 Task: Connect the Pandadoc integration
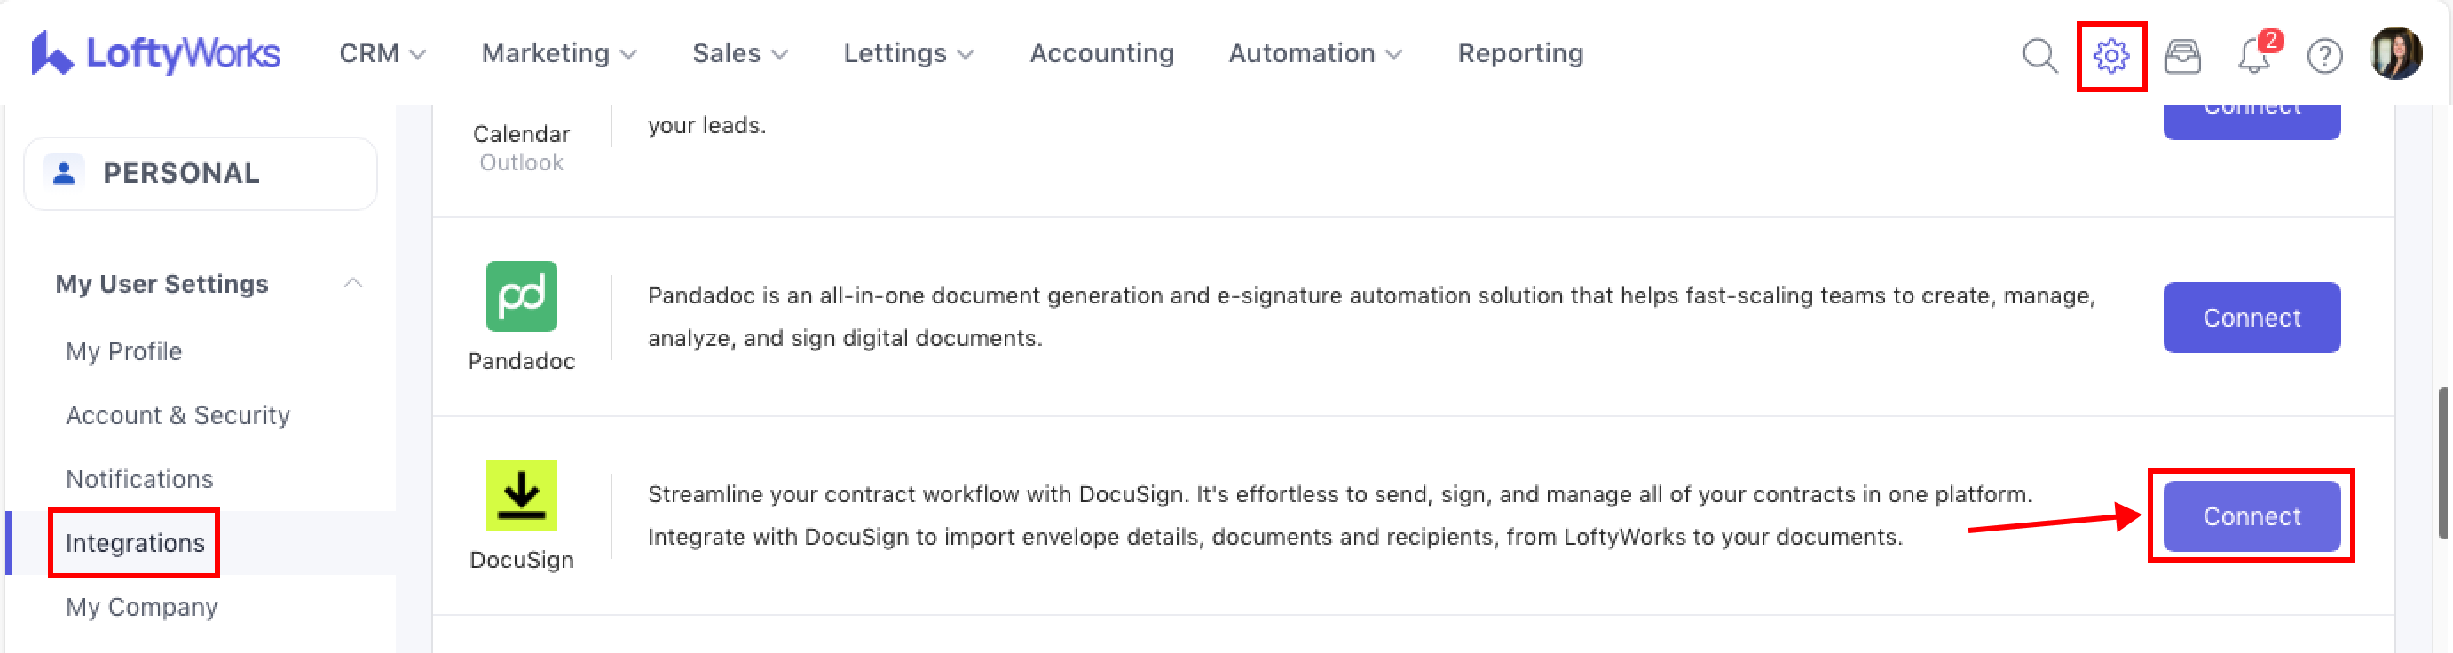(2252, 317)
